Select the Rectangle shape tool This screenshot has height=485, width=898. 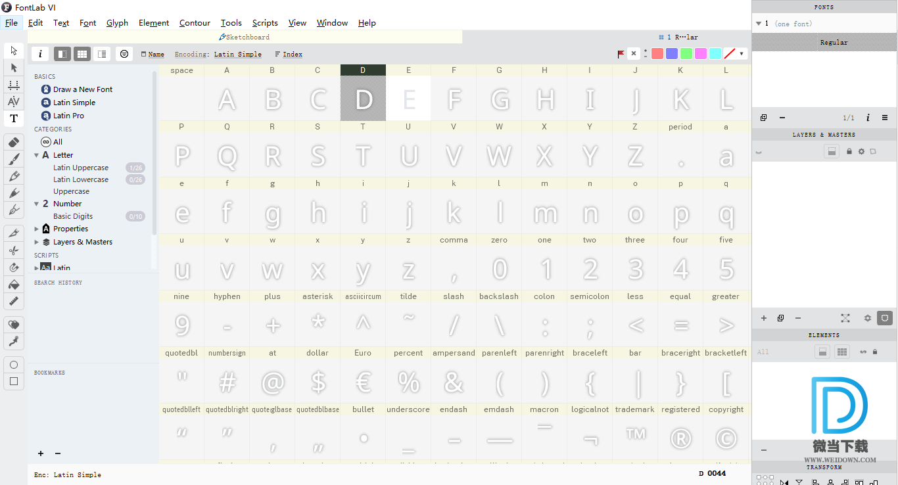(x=14, y=381)
